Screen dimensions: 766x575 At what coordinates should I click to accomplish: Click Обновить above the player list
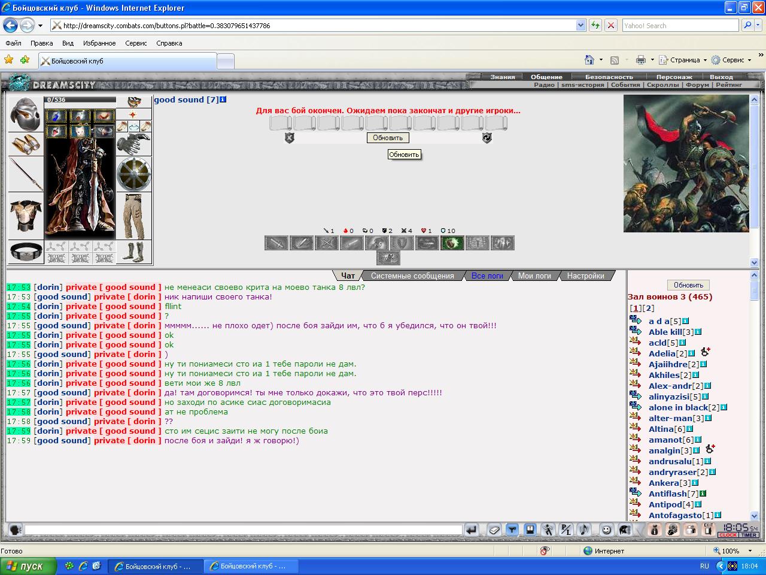tap(688, 285)
